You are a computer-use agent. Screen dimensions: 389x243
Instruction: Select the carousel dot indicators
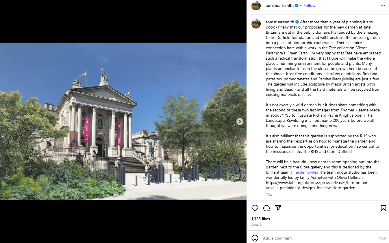tap(122, 195)
